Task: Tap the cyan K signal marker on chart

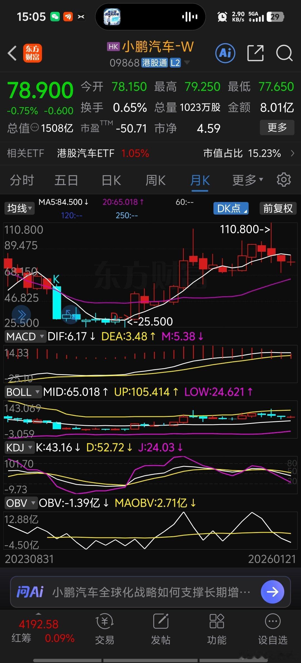Action: (56, 279)
